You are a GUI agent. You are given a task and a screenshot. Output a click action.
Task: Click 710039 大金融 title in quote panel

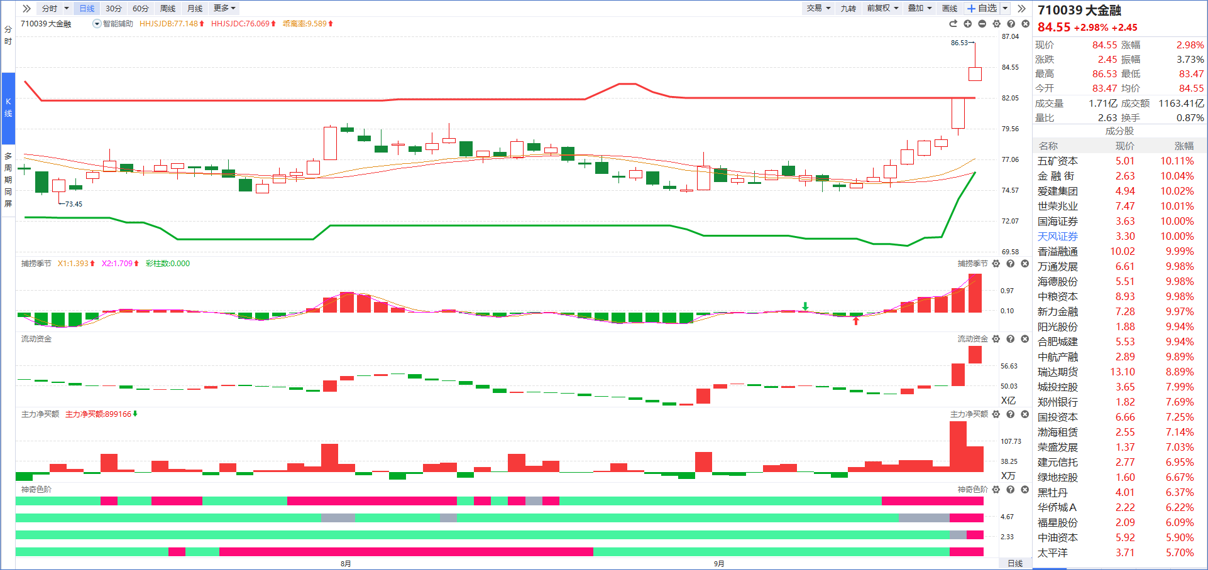pyautogui.click(x=1079, y=10)
